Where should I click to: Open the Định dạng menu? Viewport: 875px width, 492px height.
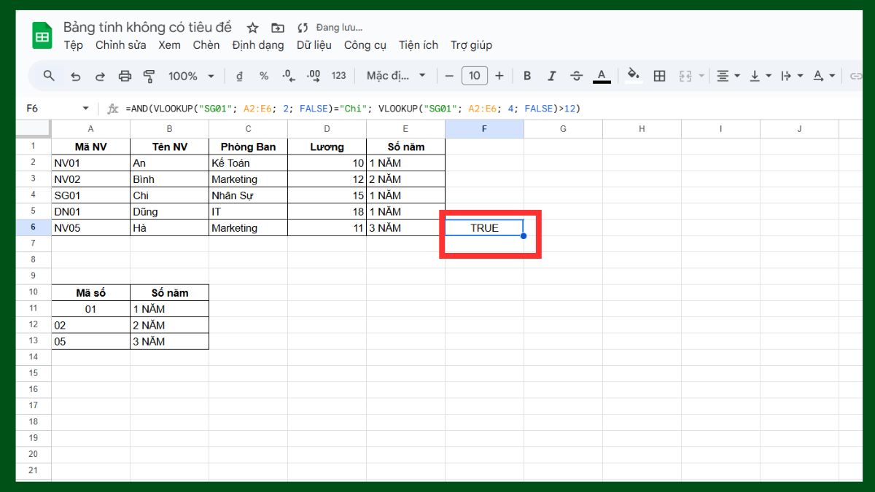(258, 44)
